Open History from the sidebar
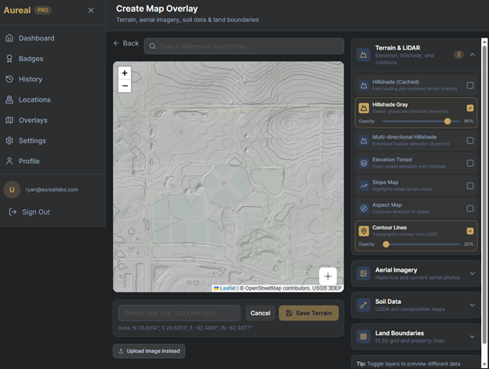489x369 pixels. pyautogui.click(x=31, y=79)
